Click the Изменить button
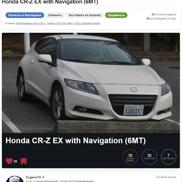The image size is (182, 182). [55, 15]
